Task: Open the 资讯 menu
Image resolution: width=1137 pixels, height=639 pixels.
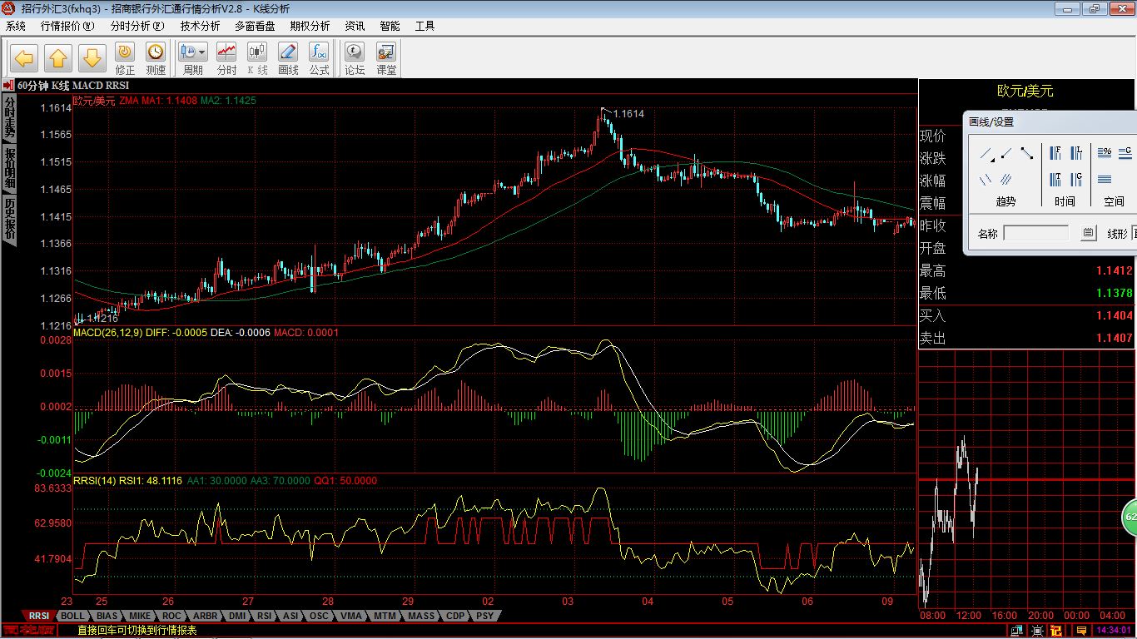Action: click(355, 26)
